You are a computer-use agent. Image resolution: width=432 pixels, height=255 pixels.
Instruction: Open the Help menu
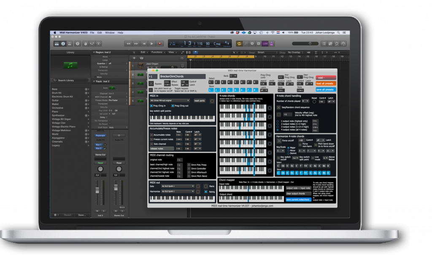tap(120, 32)
